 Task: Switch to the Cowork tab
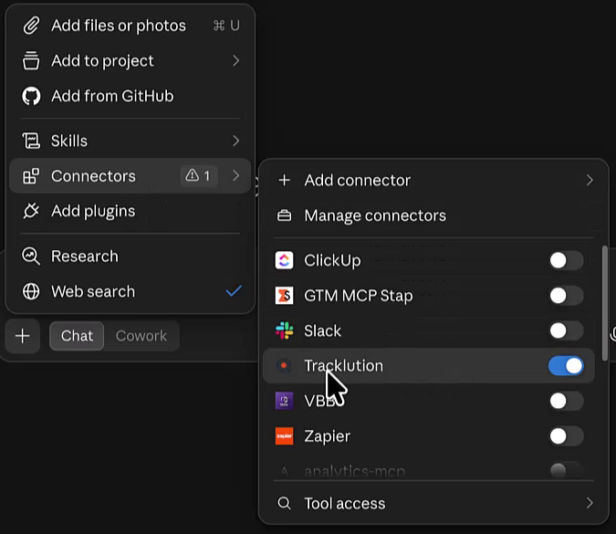click(141, 336)
